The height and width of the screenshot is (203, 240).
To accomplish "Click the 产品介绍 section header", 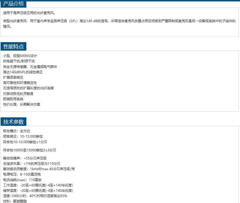I will tap(13, 4).
